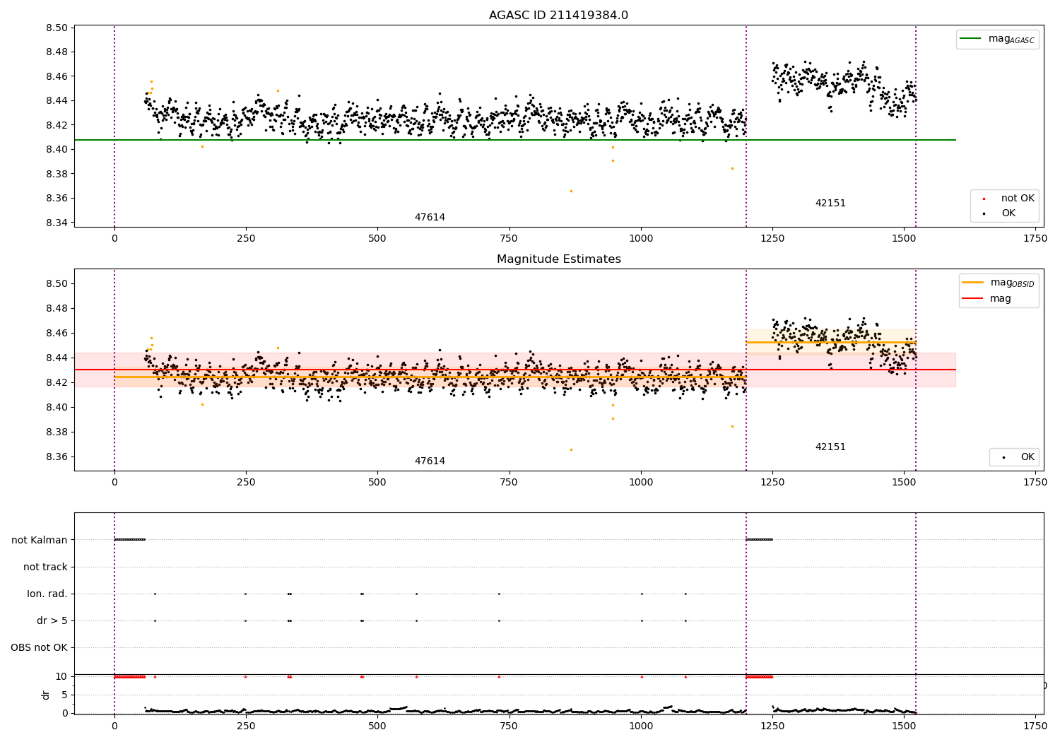This screenshot has width=1060, height=742.
Task: Click the red mag line in middle plot
Action: point(515,370)
